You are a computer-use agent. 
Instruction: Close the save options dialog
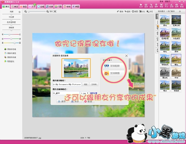pyautogui.click(x=126, y=56)
